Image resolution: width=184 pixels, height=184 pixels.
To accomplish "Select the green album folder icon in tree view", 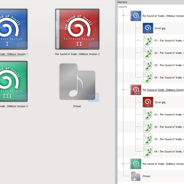I will [136, 164].
